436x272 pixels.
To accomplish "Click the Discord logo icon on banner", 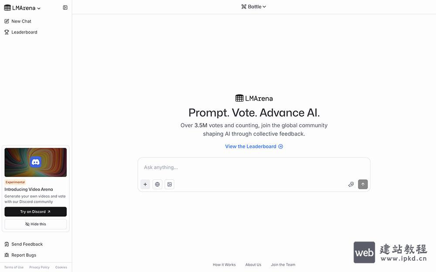I will click(36, 162).
